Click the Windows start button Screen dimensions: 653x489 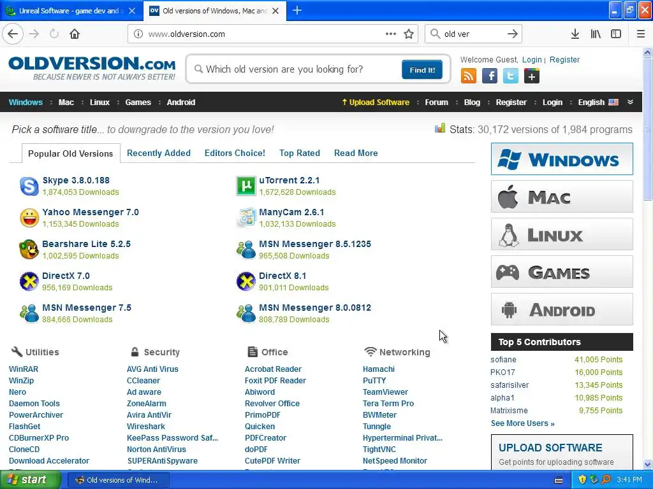coord(30,480)
